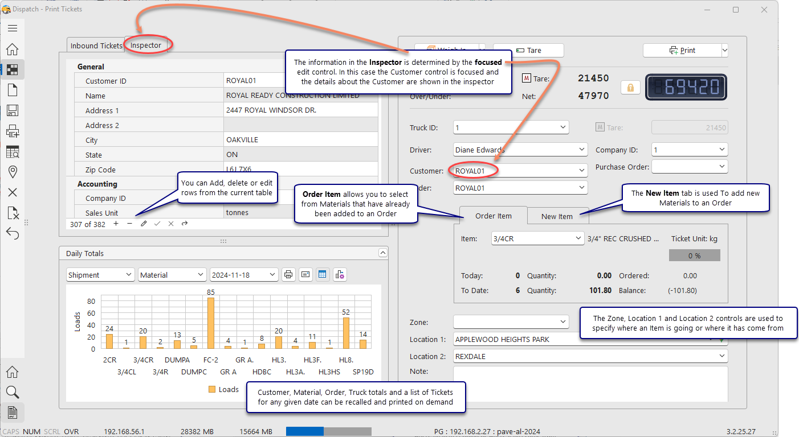
Task: Select the New Item tab
Action: (557, 216)
